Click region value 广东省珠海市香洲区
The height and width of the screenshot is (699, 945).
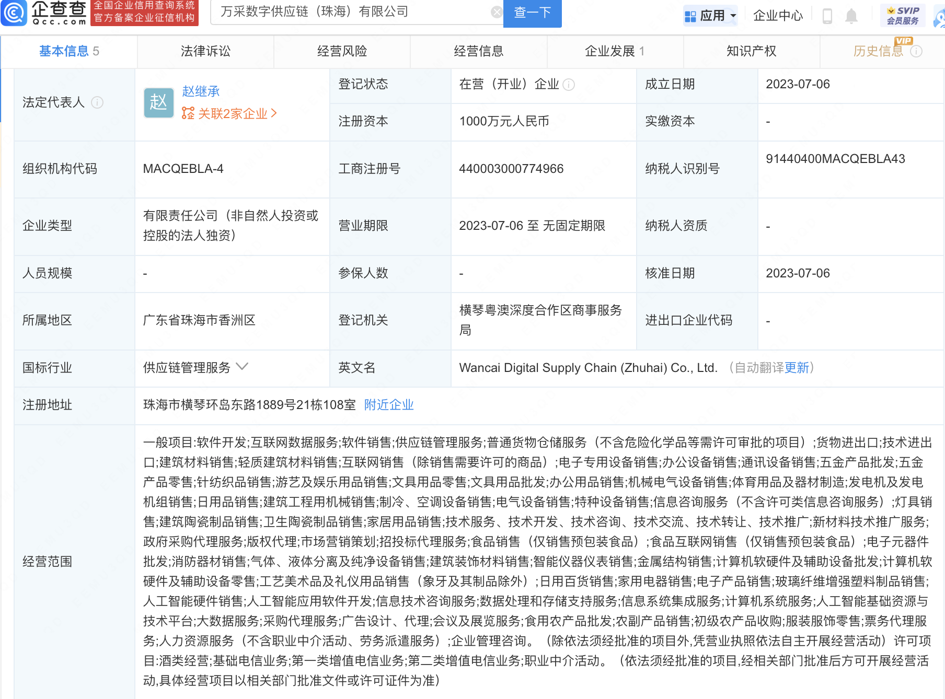[x=199, y=320]
